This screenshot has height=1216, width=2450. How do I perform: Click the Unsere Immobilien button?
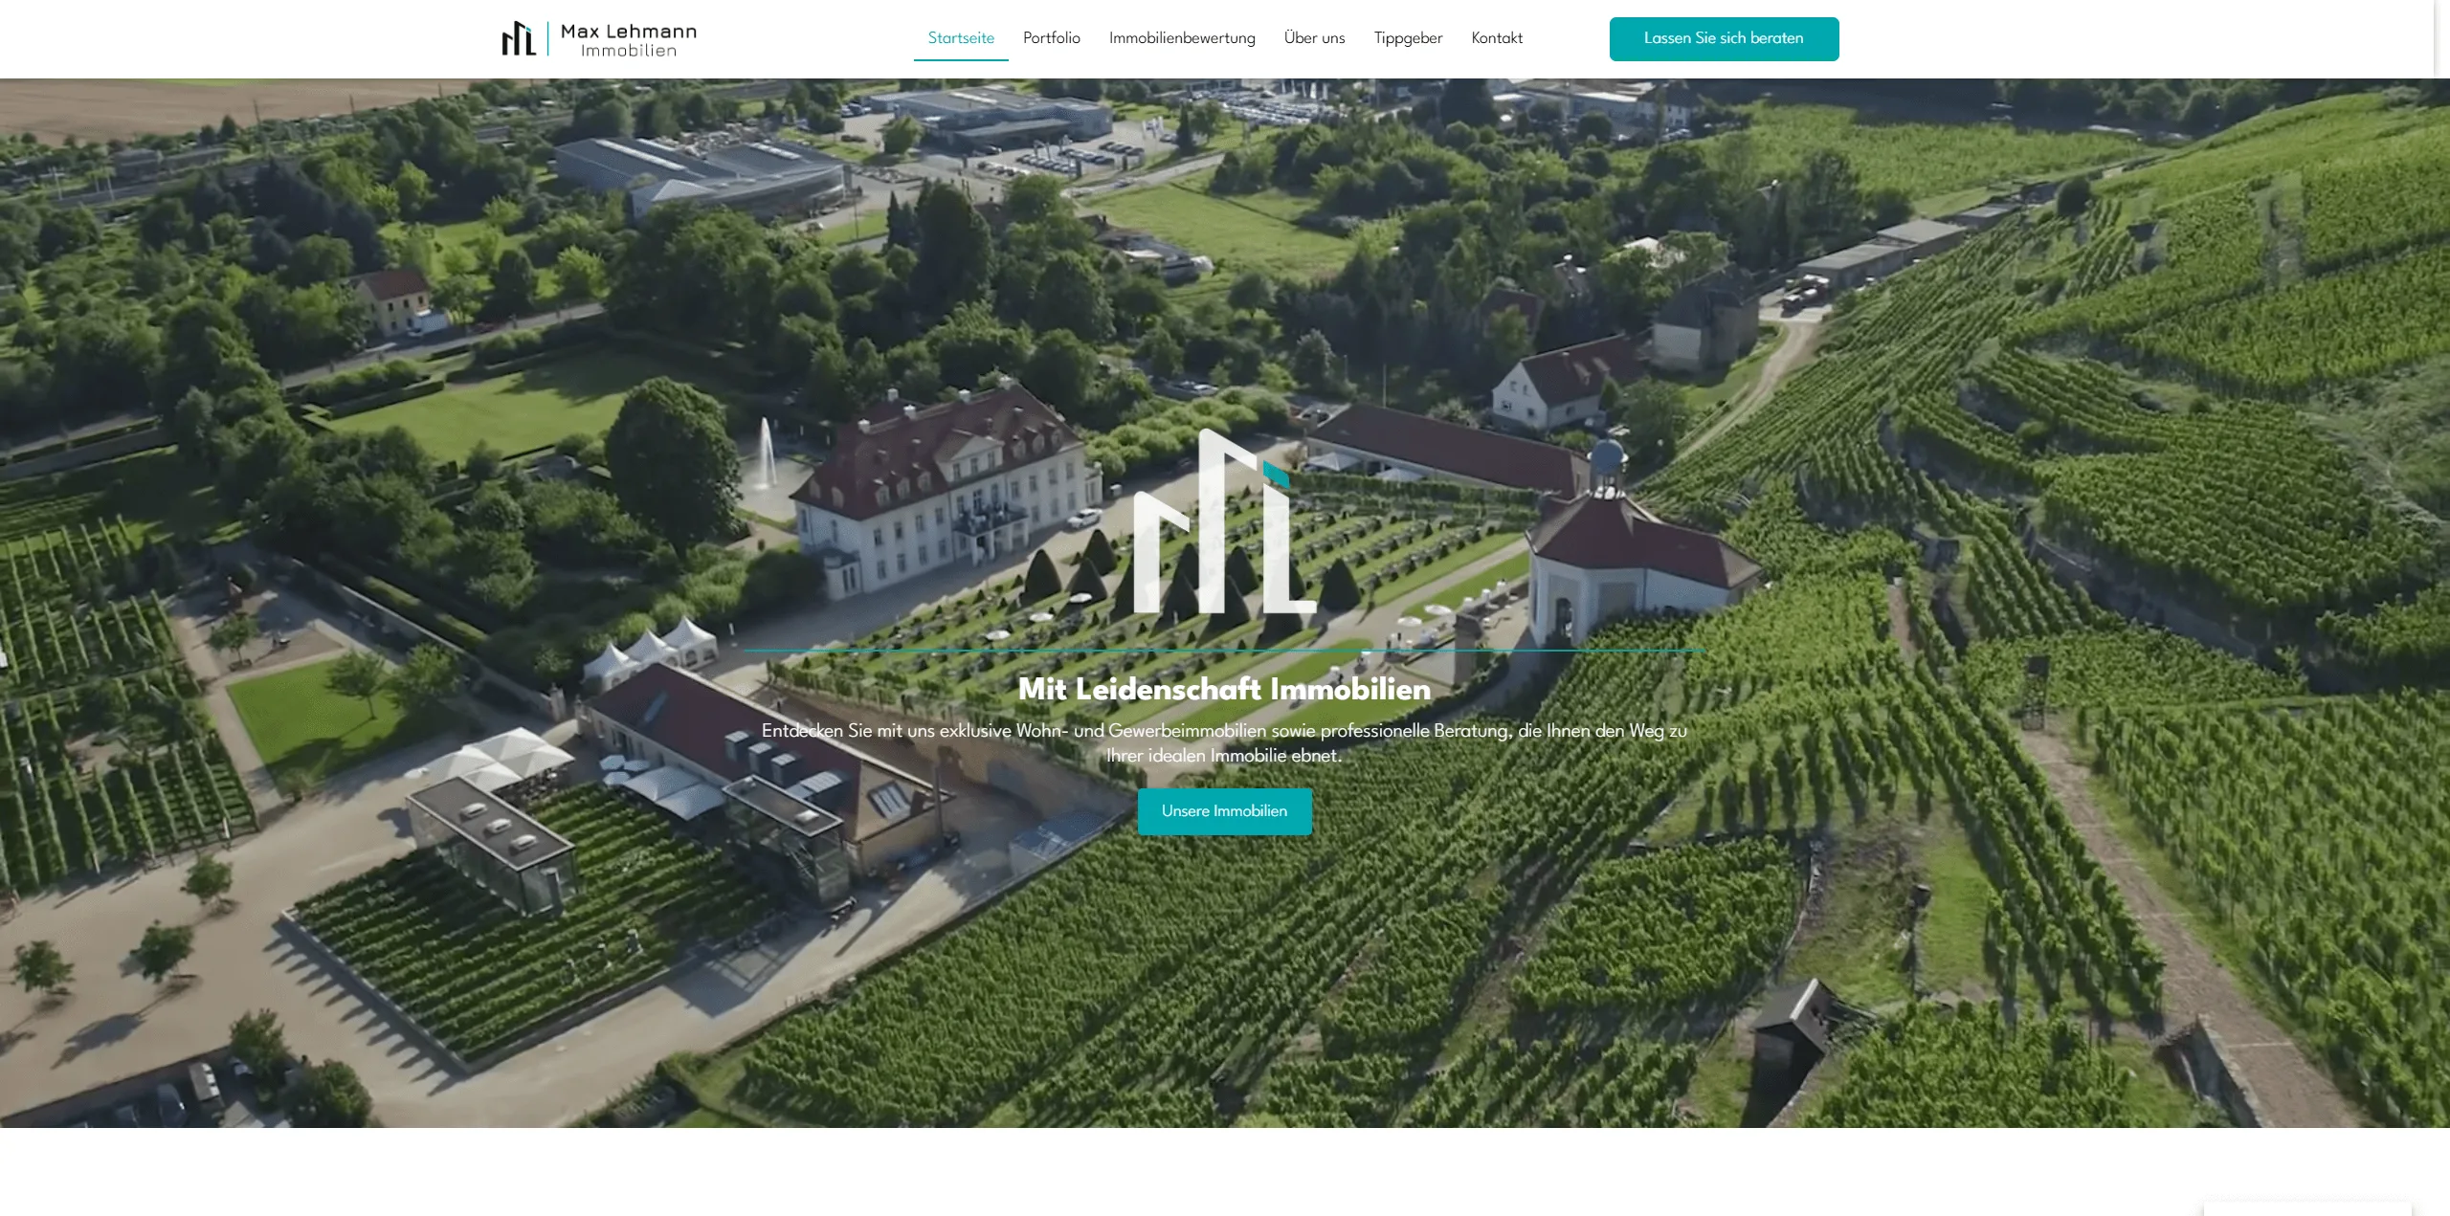coord(1224,811)
